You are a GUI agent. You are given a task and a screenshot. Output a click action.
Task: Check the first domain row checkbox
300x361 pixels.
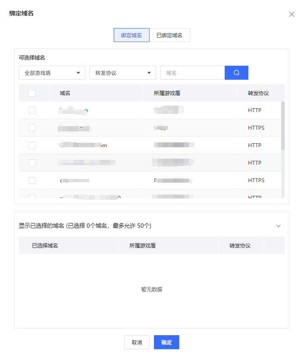click(32, 110)
